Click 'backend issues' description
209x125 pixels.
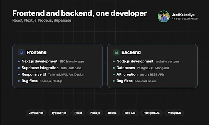tap(146, 81)
